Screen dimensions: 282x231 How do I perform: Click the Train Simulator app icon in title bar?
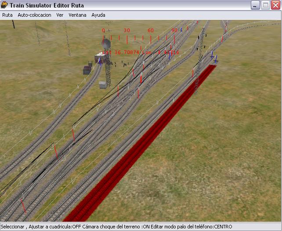pyautogui.click(x=5, y=5)
